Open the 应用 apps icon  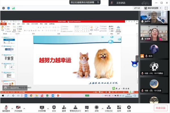[x=119, y=108]
